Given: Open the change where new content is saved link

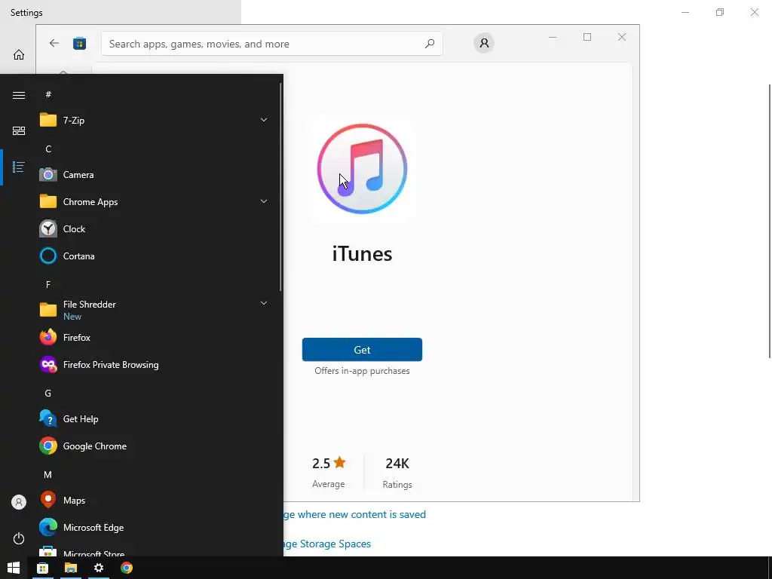Looking at the screenshot, I should coord(354,514).
